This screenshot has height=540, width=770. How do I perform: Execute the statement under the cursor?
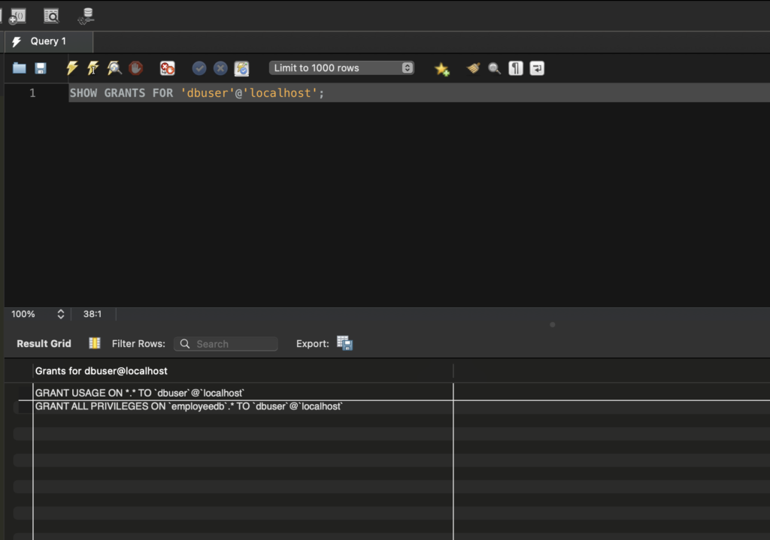[92, 68]
